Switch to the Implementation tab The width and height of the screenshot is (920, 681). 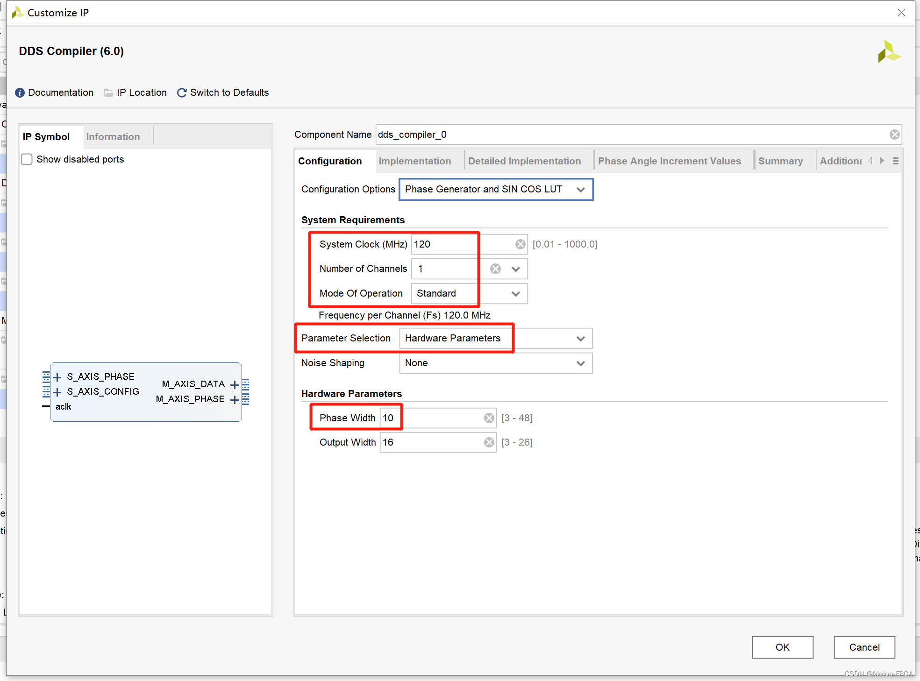[414, 161]
